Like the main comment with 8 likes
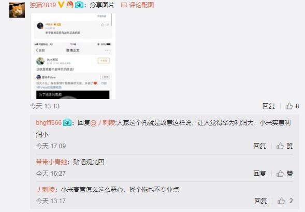Screen dimensions: 305x212 pos(292,106)
